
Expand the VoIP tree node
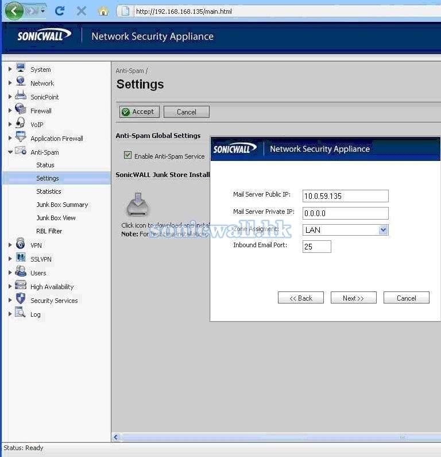(10, 124)
